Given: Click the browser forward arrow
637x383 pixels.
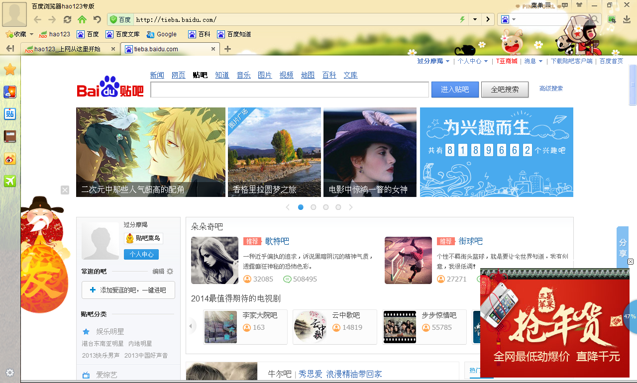Looking at the screenshot, I should coord(52,19).
